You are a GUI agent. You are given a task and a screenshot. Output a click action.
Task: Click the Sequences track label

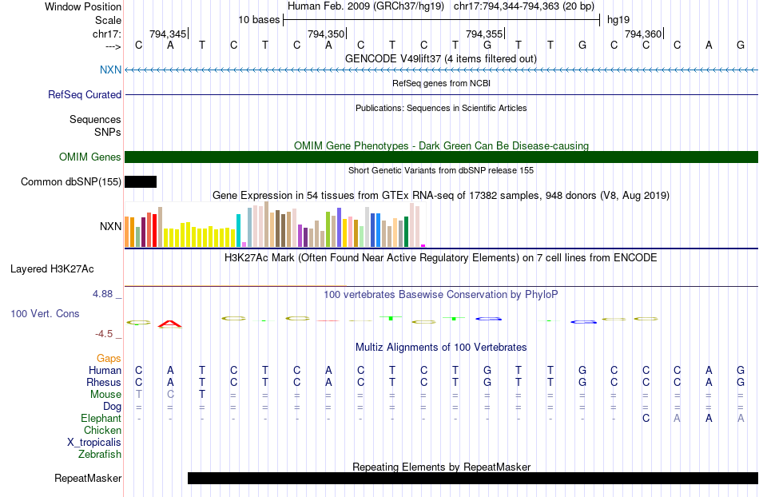coord(95,120)
